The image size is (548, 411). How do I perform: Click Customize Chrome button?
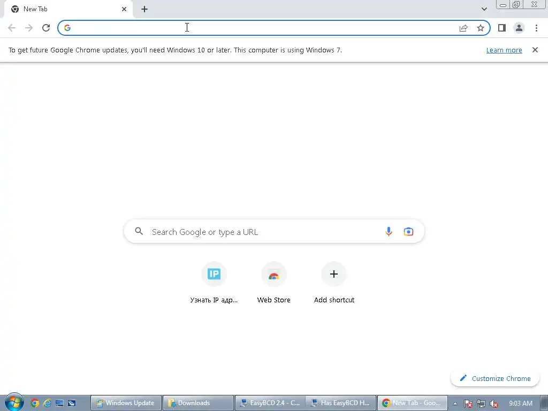click(x=495, y=378)
